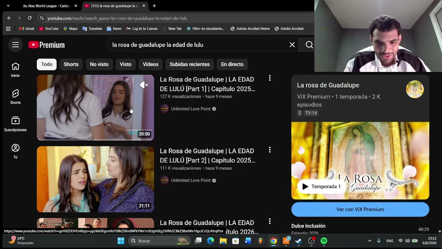
Task: Select the Todo filter chip
Action: 47,64
